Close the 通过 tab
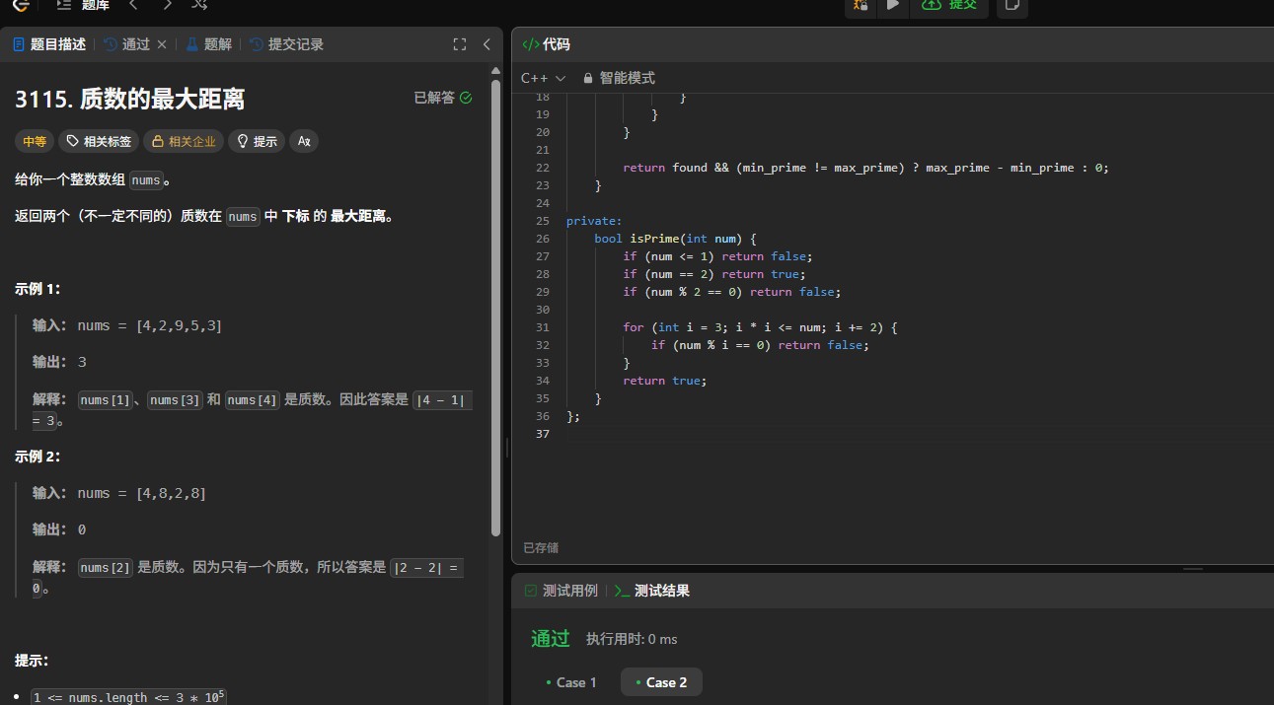 click(x=162, y=44)
